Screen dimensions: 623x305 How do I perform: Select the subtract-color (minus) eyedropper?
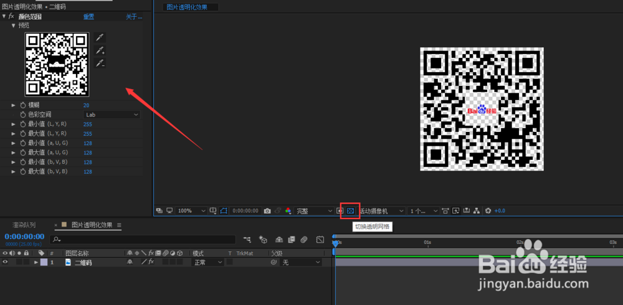[100, 63]
